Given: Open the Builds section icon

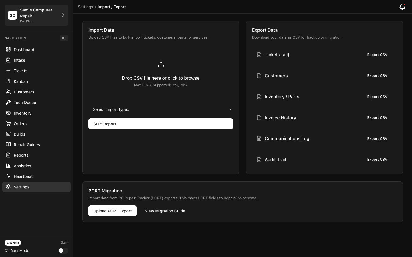Looking at the screenshot, I should (x=8, y=134).
